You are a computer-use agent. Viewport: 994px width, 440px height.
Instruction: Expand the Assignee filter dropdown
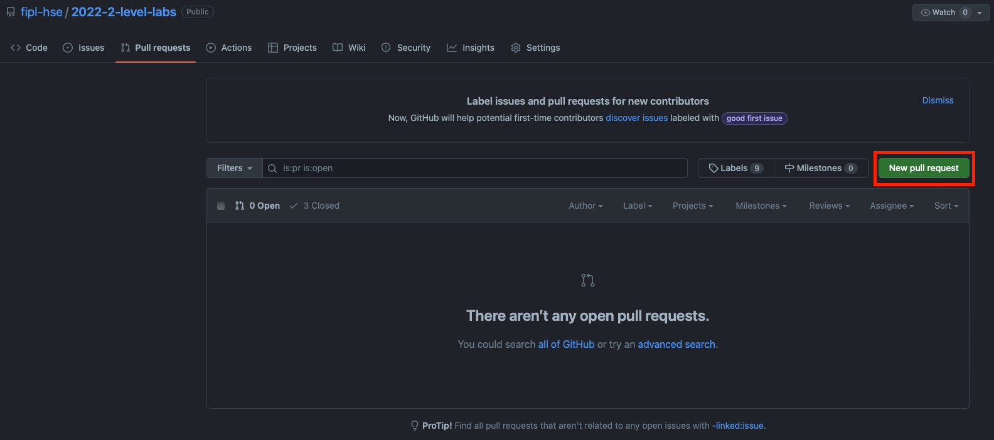coord(892,206)
